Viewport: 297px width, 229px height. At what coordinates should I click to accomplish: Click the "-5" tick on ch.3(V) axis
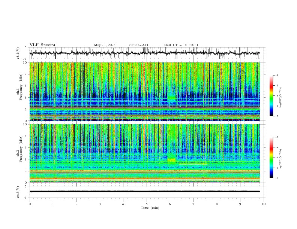point(25,198)
